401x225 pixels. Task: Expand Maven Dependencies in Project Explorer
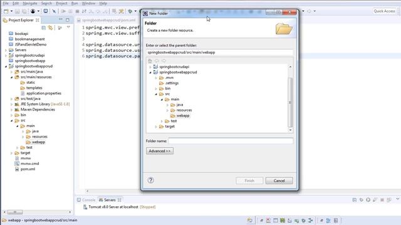point(11,110)
